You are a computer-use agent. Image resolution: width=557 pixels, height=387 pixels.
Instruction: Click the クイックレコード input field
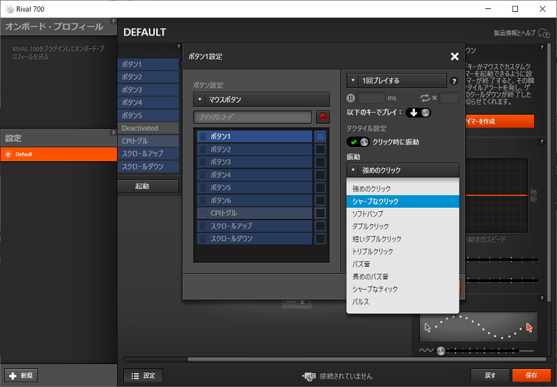tap(253, 117)
